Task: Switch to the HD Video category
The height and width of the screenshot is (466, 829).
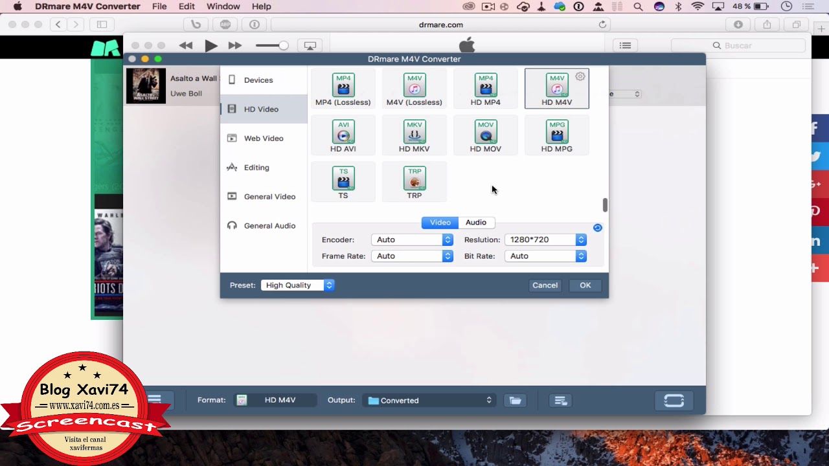Action: pos(264,109)
